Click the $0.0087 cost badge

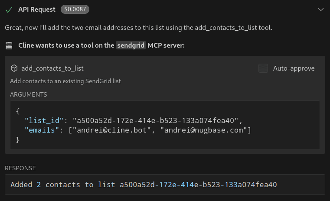pos(75,9)
